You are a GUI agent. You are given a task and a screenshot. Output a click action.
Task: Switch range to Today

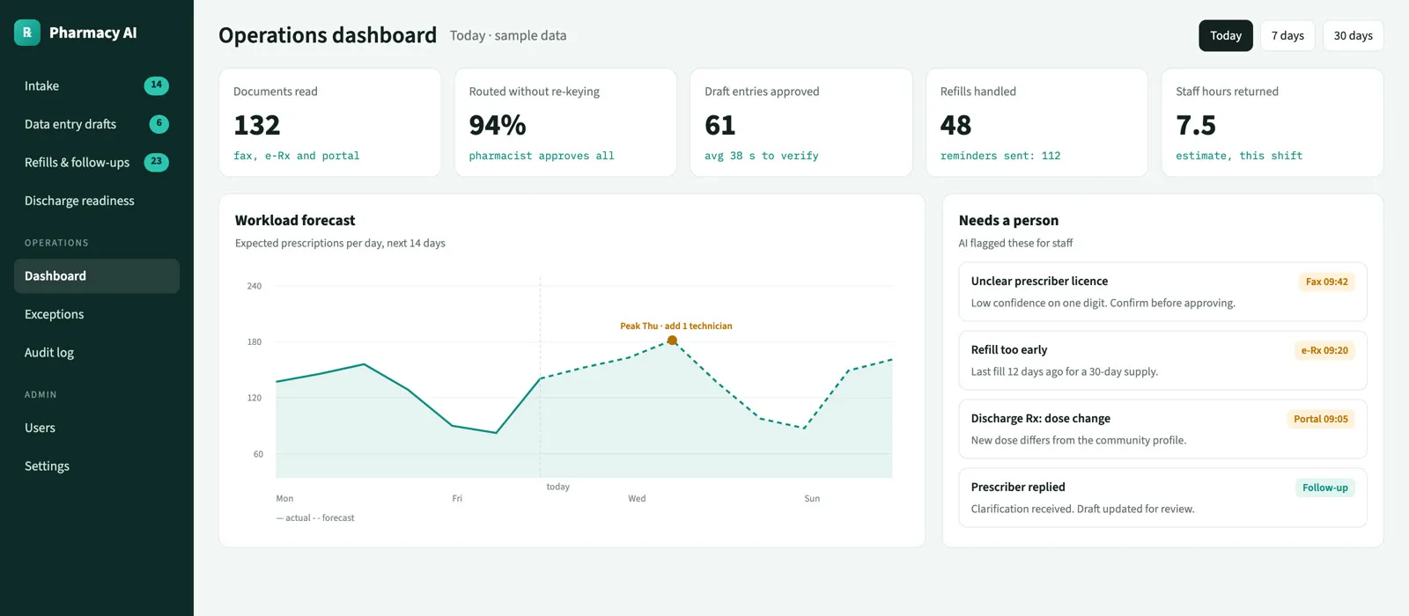(1226, 35)
